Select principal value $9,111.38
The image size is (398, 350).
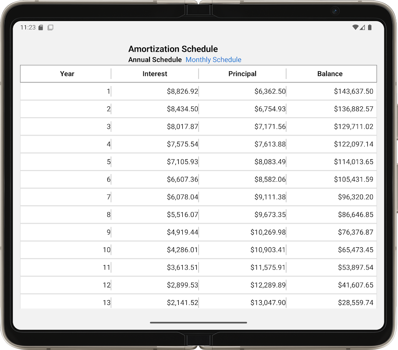coord(270,197)
